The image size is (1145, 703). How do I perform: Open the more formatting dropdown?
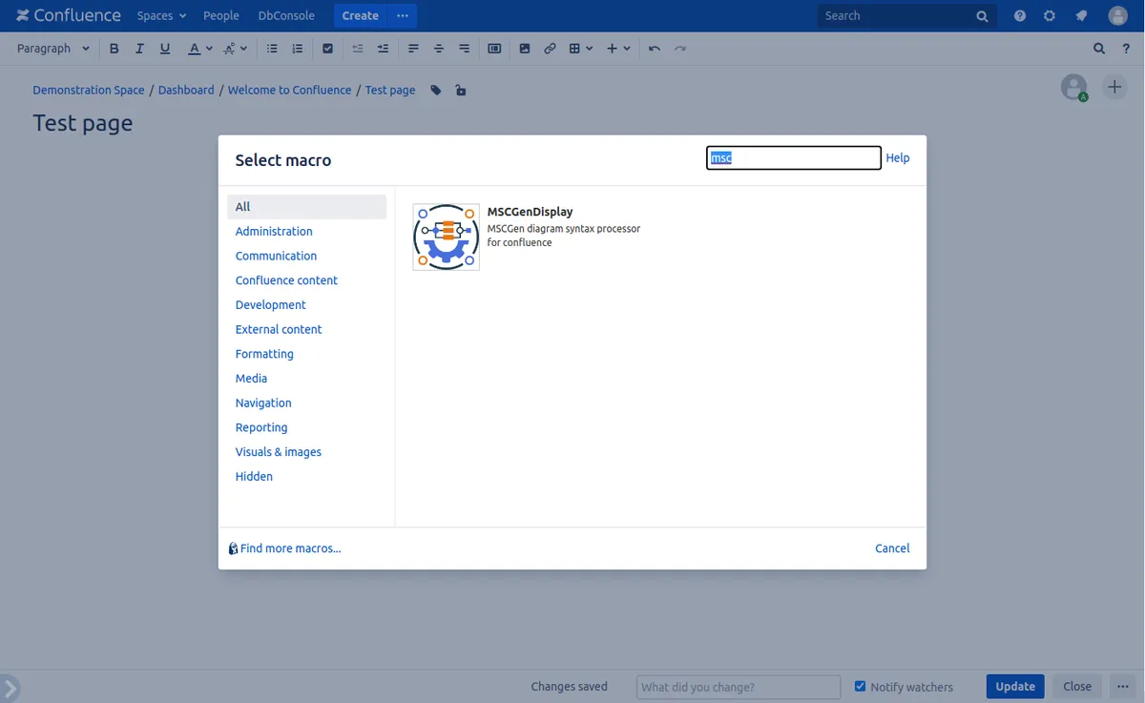[236, 49]
